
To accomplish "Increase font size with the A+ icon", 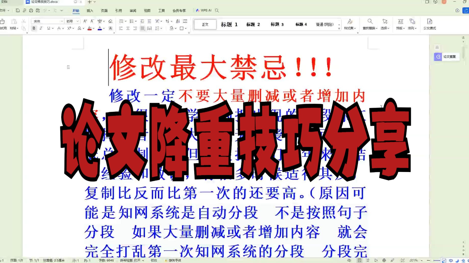I will tap(85, 21).
